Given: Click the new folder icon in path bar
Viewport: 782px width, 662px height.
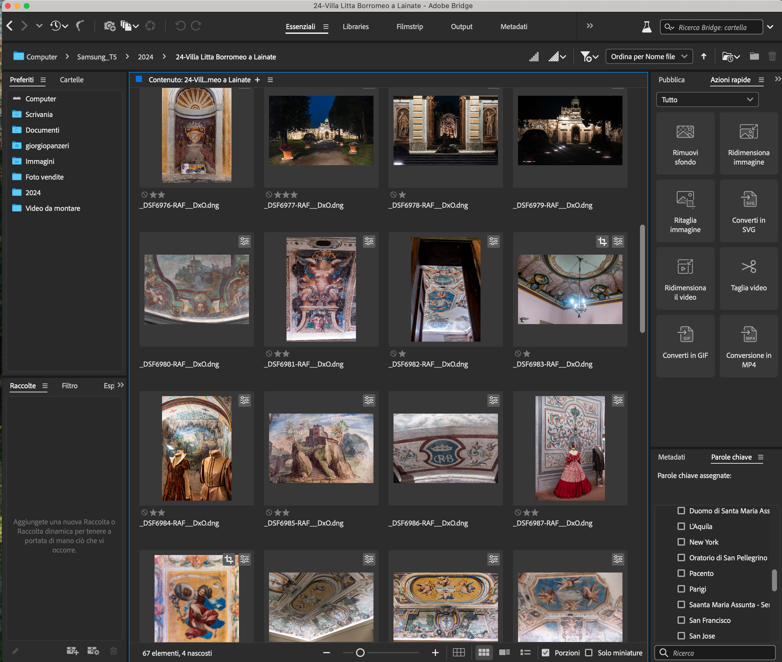Looking at the screenshot, I should [754, 57].
